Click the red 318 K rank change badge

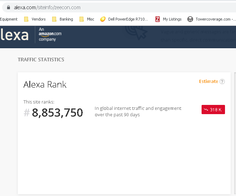[213, 110]
